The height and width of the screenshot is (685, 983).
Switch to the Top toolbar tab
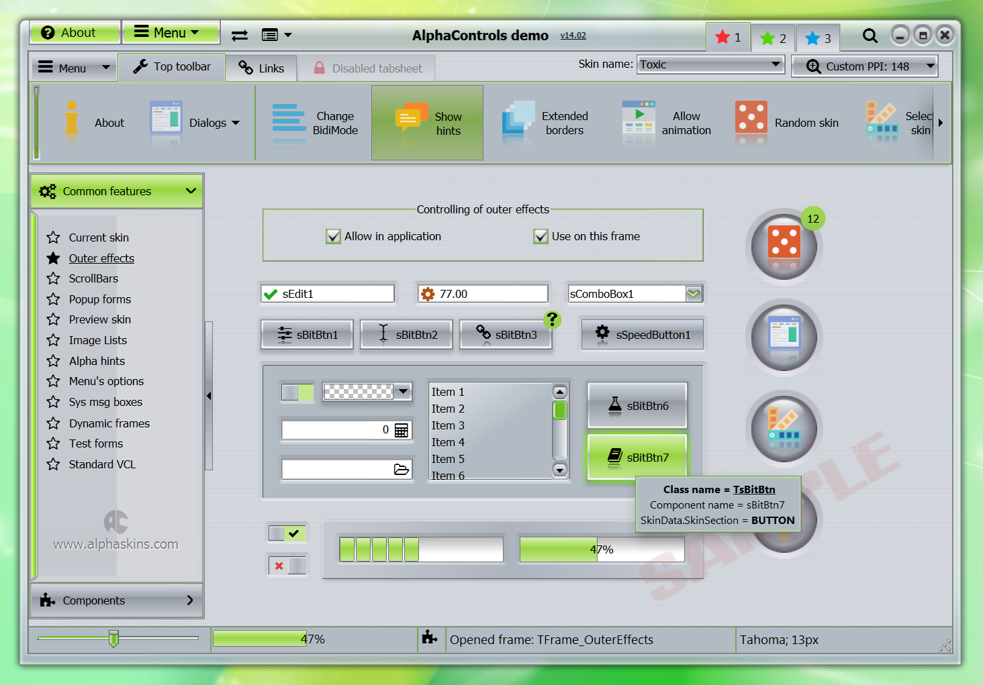172,67
